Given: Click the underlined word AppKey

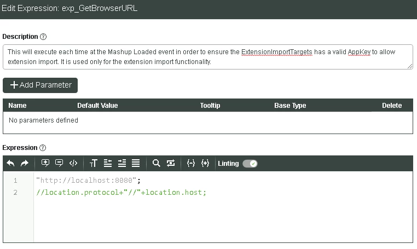Looking at the screenshot, I should 359,52.
